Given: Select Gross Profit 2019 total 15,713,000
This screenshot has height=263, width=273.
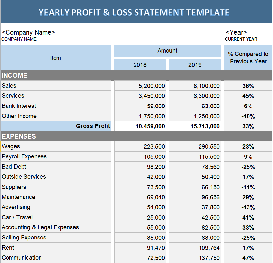Looking at the screenshot, I should point(195,126).
